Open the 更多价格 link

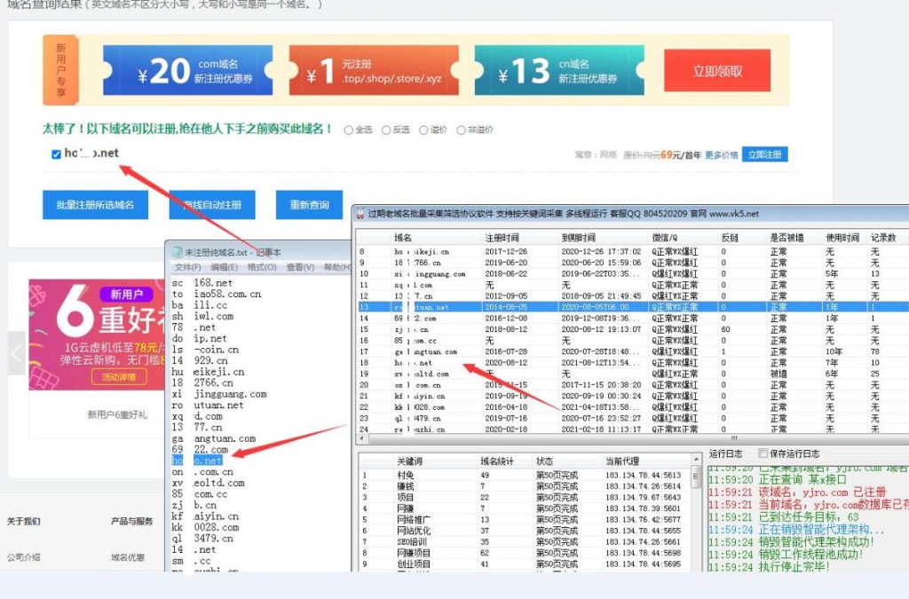(x=722, y=154)
